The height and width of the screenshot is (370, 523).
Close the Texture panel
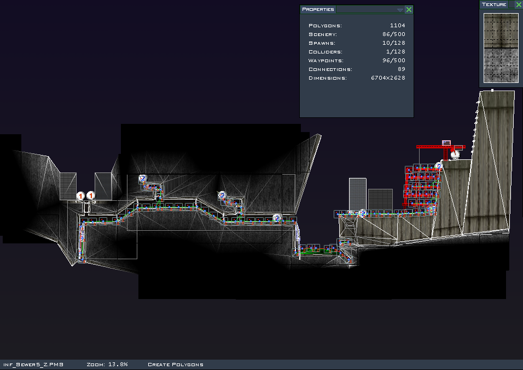pos(519,4)
